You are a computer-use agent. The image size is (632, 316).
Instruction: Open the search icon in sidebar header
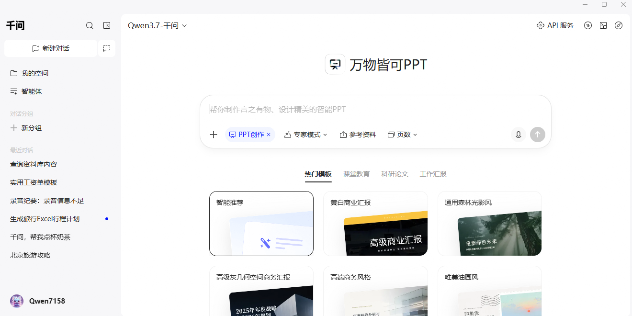click(90, 25)
